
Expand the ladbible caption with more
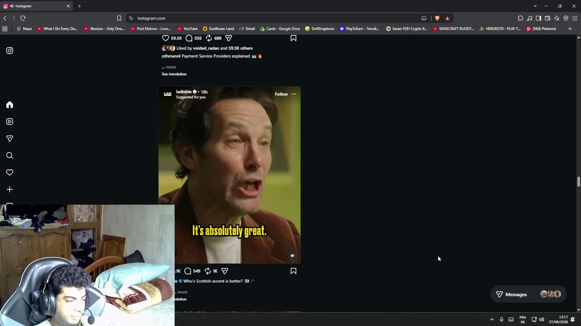pyautogui.click(x=182, y=292)
